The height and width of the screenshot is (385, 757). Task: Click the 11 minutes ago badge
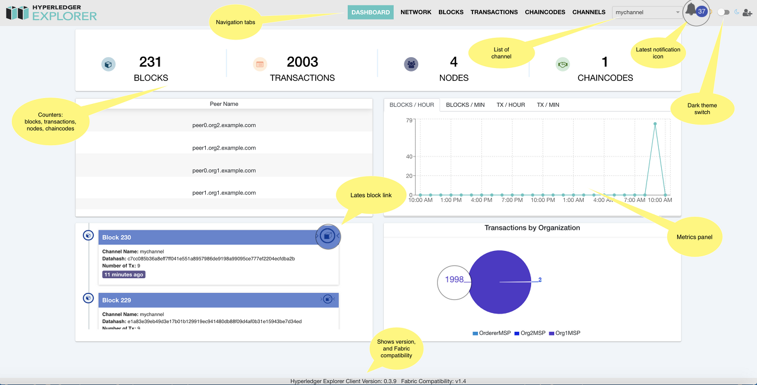coord(124,275)
